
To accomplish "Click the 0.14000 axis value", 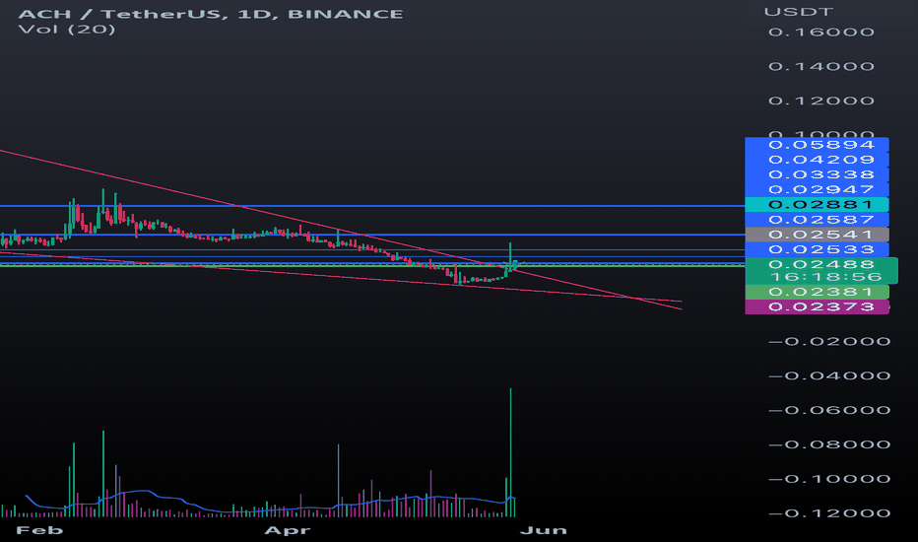I will click(820, 67).
